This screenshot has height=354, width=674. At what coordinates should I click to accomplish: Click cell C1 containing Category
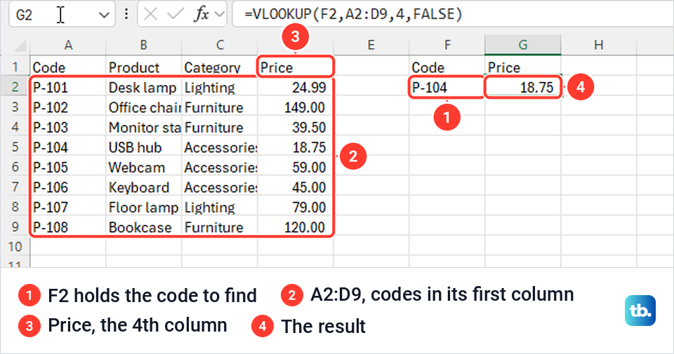[220, 67]
